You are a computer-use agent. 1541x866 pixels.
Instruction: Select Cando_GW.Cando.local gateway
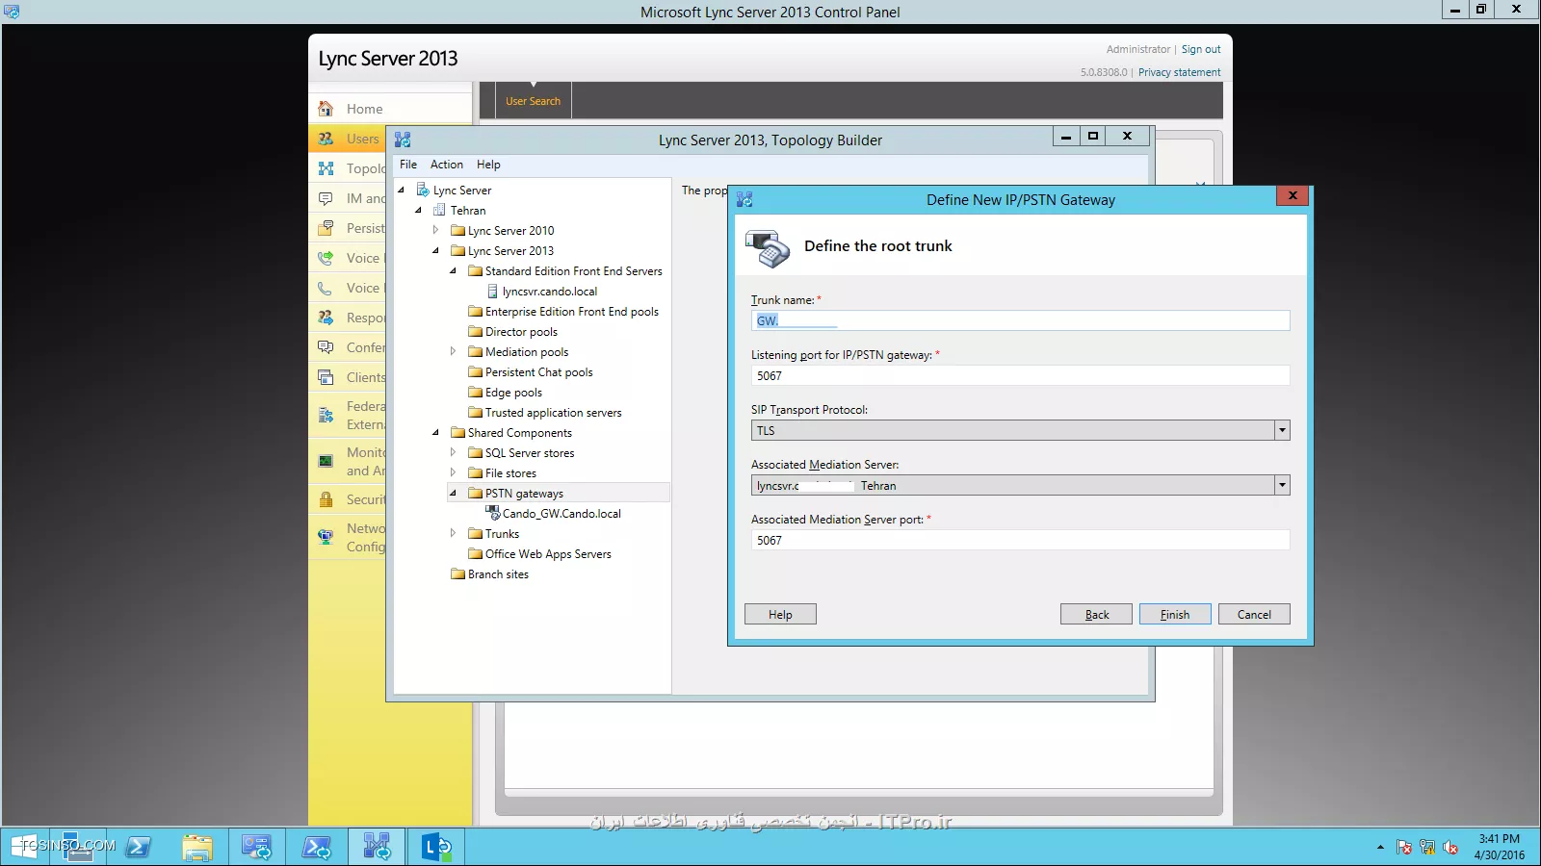tap(562, 514)
